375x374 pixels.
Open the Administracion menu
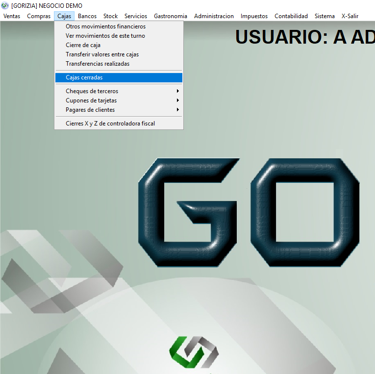[x=214, y=16]
